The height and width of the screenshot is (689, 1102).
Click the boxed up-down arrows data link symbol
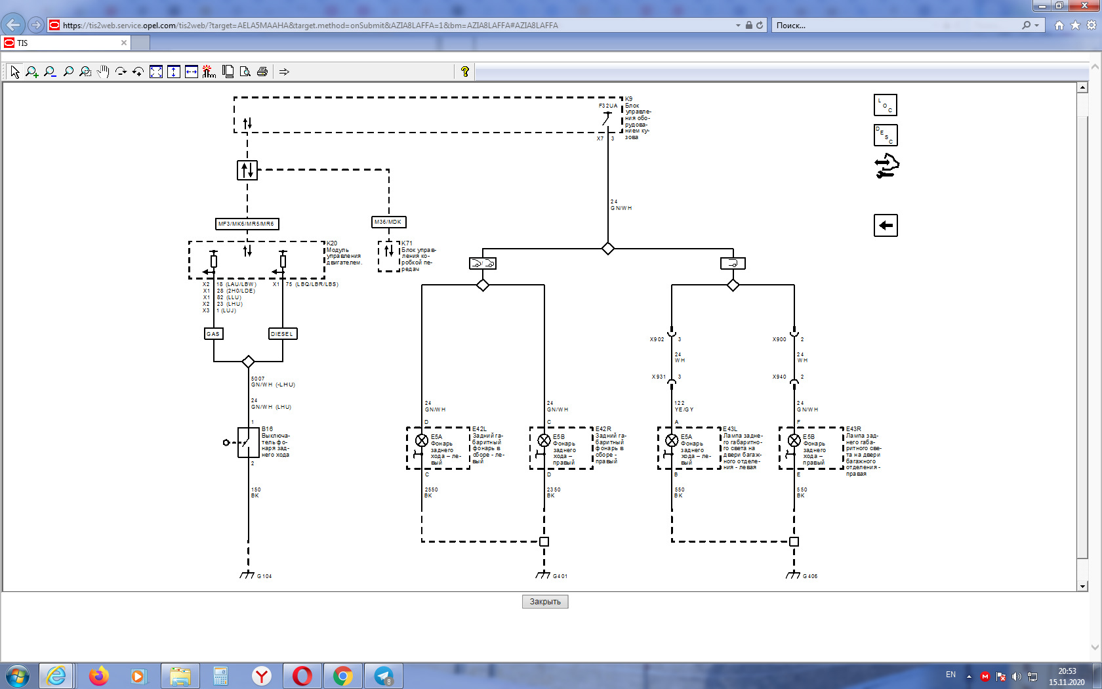pyautogui.click(x=247, y=170)
